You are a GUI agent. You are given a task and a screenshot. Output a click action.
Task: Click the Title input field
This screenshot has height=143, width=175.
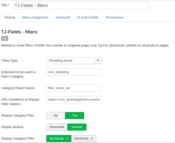[x=81, y=5]
